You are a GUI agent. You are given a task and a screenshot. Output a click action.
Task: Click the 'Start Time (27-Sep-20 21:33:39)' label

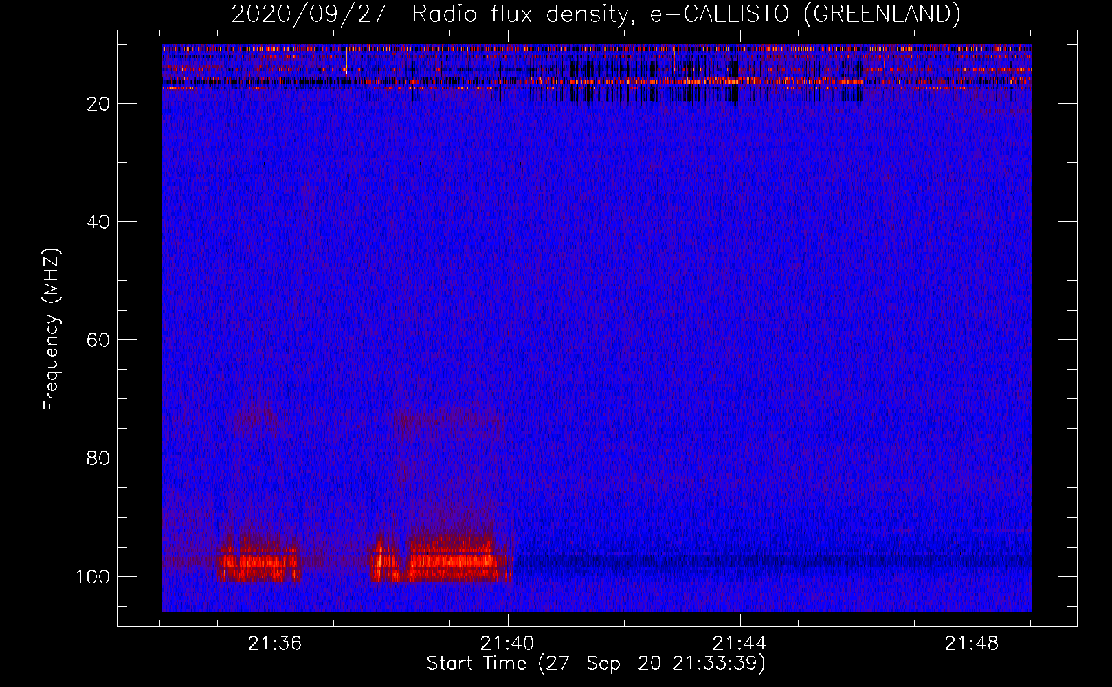tap(596, 664)
